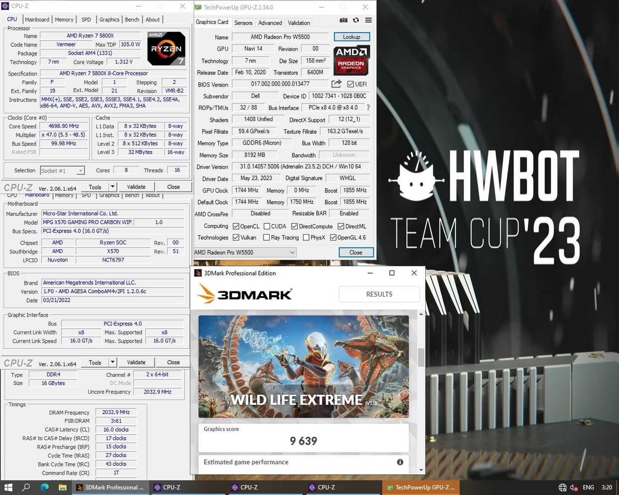619x495 pixels.
Task: Click RESULTS button in 3DMark
Action: coord(379,294)
